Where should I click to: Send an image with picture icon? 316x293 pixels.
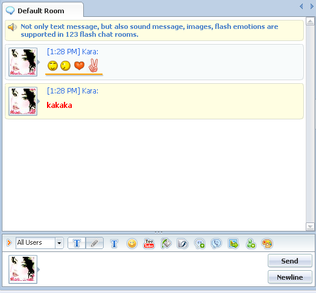click(233, 244)
